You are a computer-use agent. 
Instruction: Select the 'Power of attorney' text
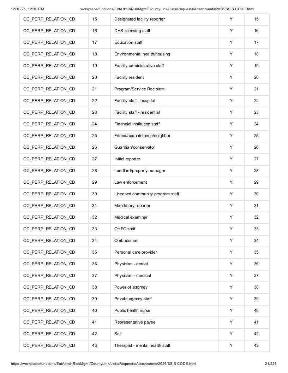[x=131, y=287]
